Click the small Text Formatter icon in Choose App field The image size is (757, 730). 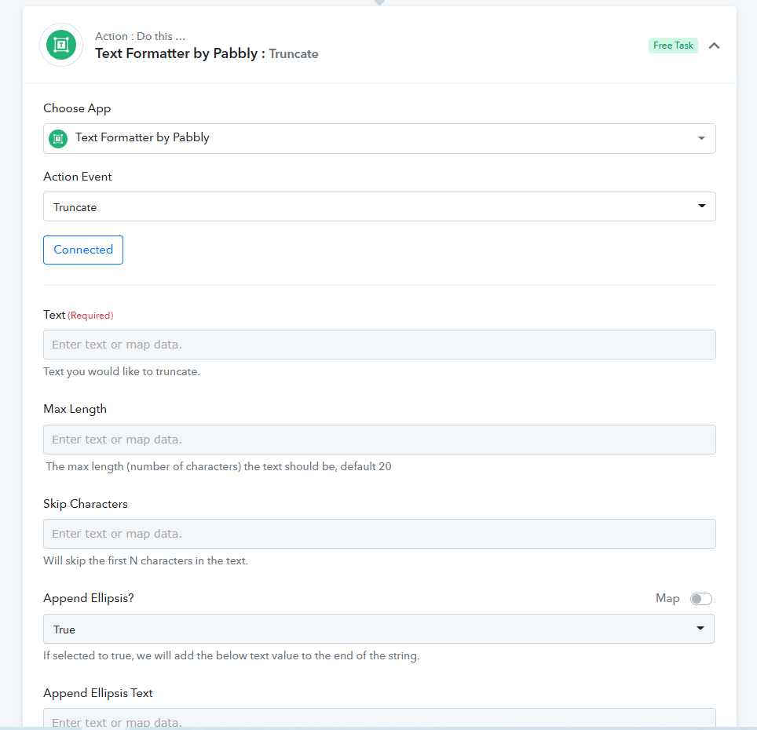(x=58, y=139)
